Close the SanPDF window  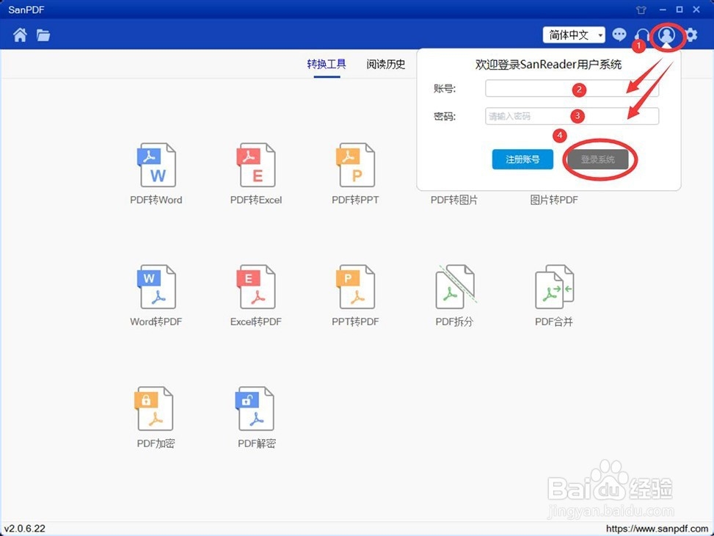click(696, 10)
